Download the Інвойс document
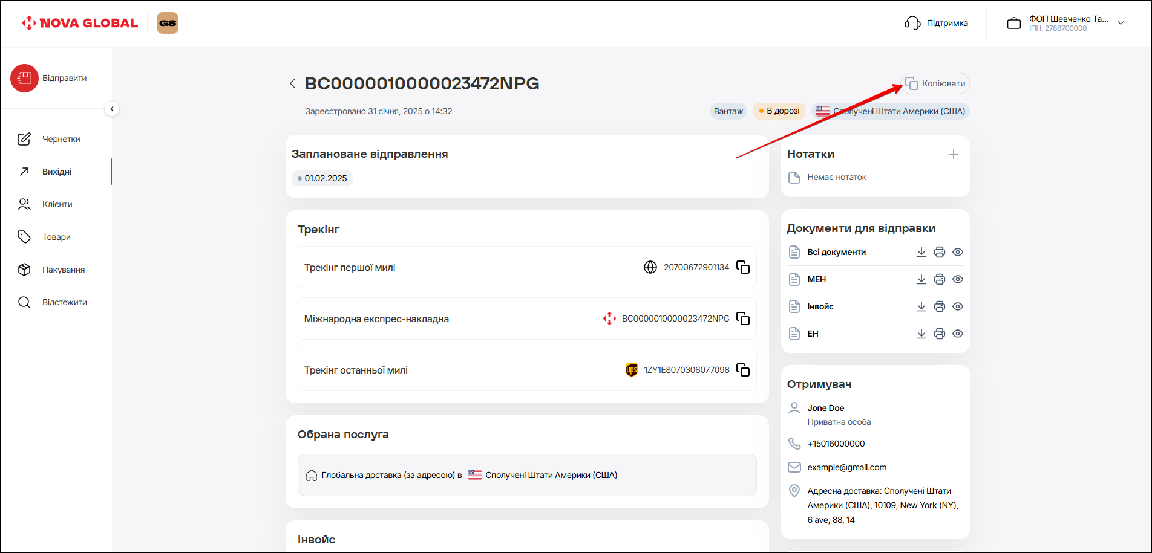 click(x=921, y=306)
